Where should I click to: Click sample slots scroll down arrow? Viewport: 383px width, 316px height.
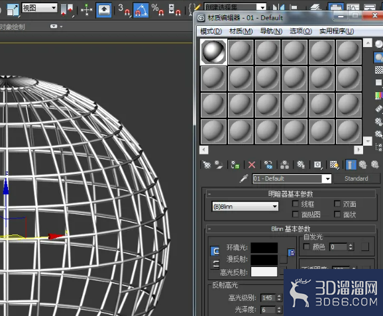pos(368,141)
